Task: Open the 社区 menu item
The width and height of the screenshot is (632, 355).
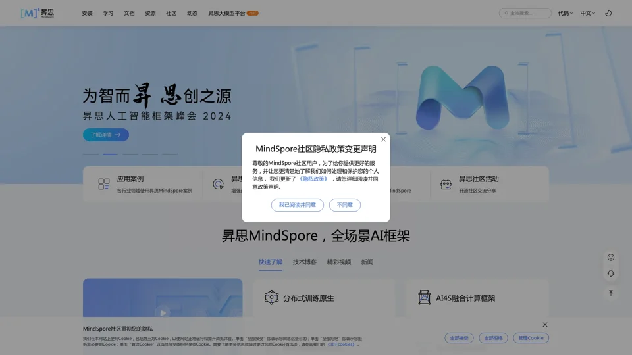Action: [171, 13]
